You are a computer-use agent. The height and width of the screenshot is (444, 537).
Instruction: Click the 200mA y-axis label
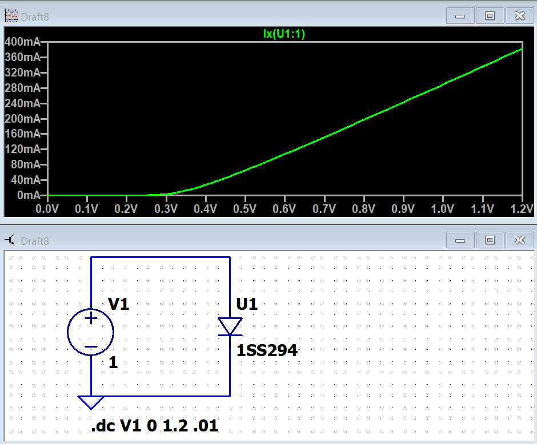(23, 119)
